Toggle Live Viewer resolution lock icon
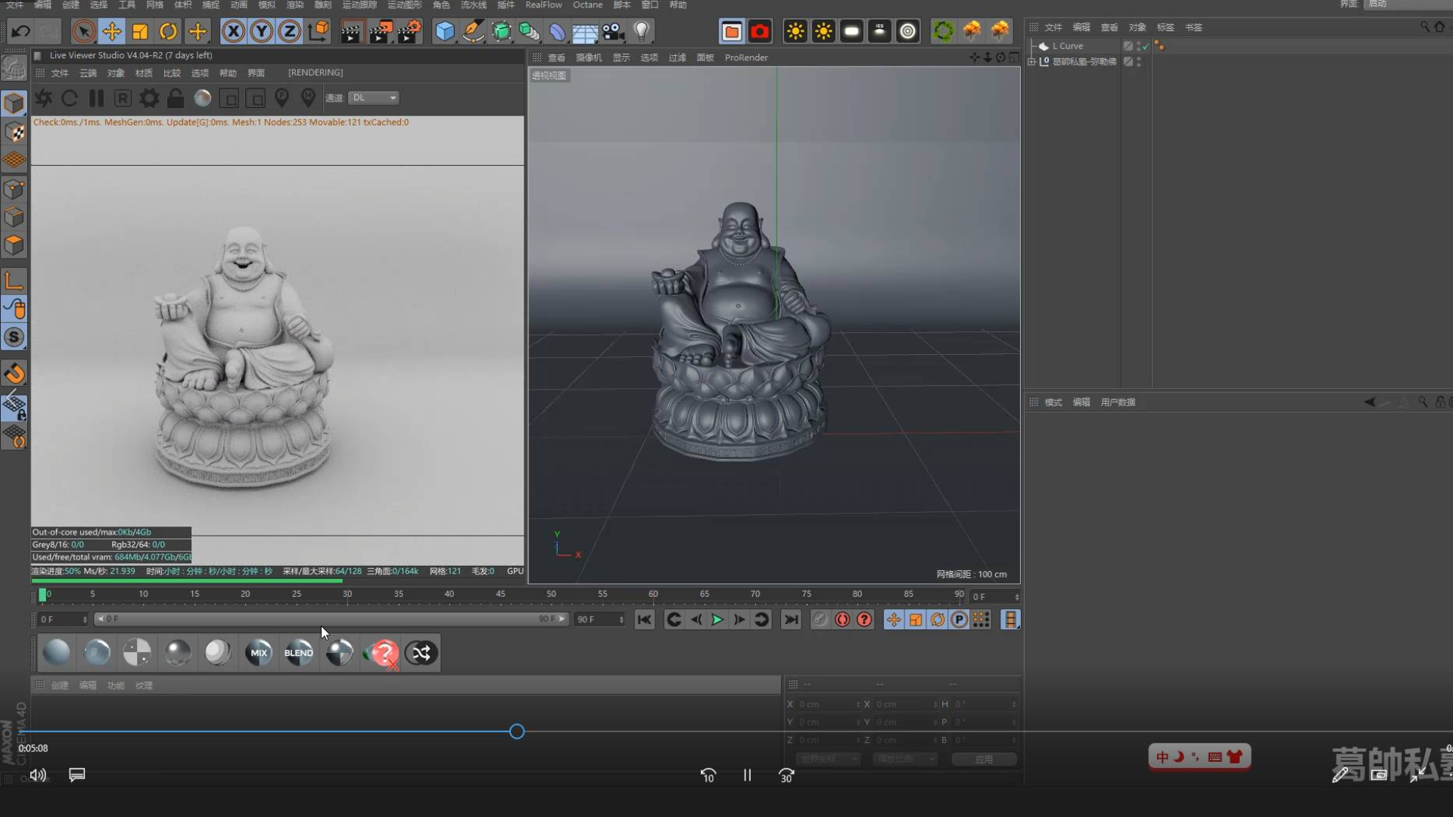Image resolution: width=1453 pixels, height=817 pixels. point(176,98)
